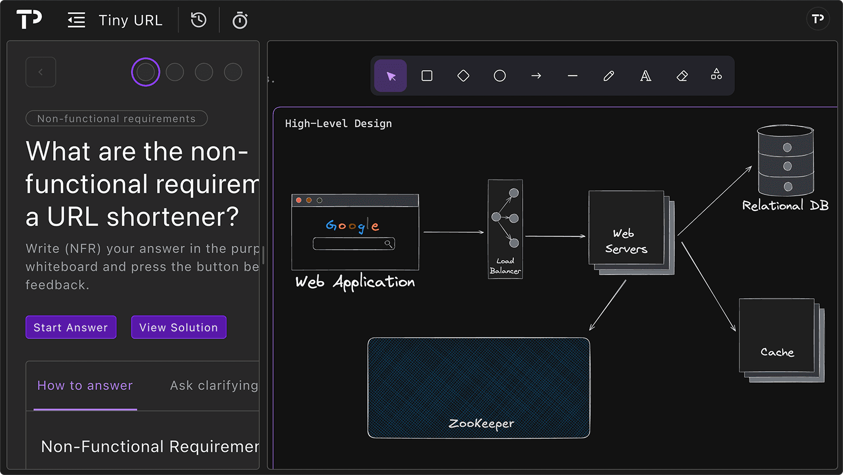The image size is (843, 475).
Task: Click the back chevron above the question
Action: click(40, 72)
